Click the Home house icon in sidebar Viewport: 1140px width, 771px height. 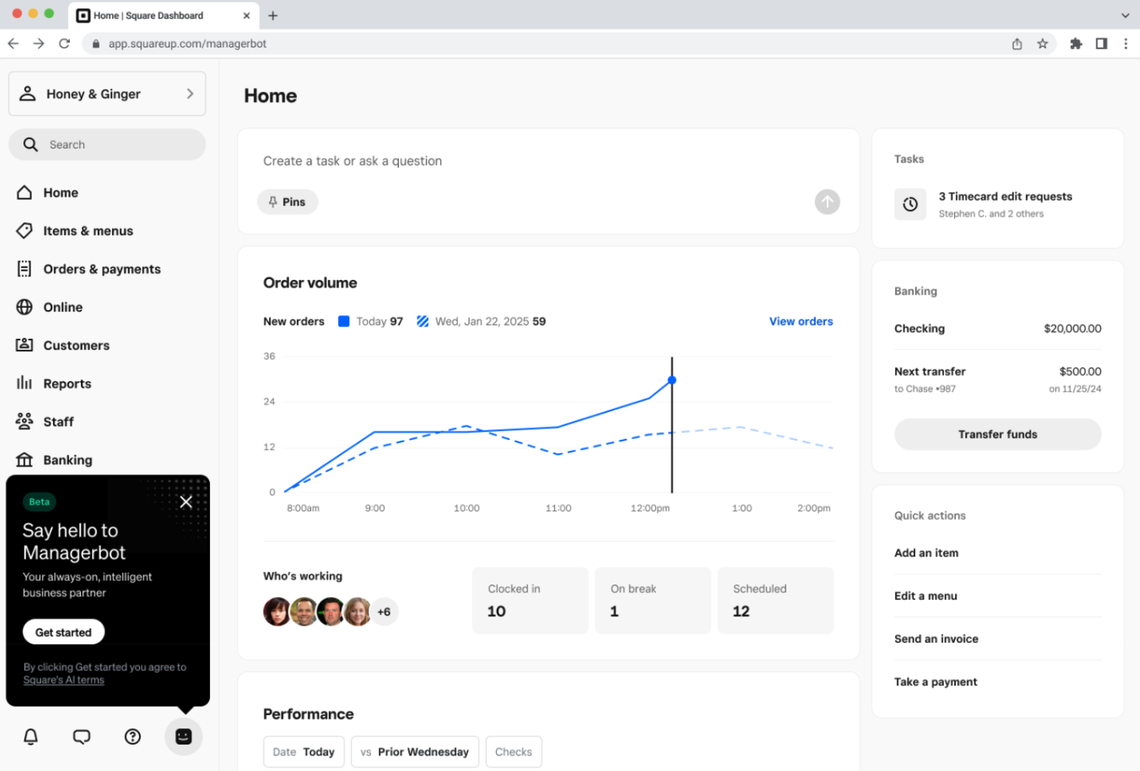click(x=25, y=193)
